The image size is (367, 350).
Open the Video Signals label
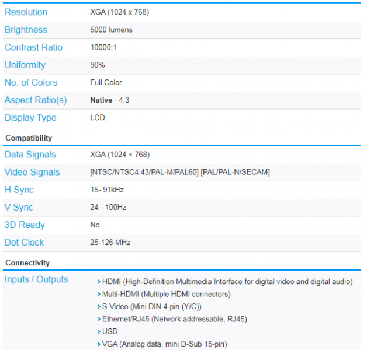(32, 172)
